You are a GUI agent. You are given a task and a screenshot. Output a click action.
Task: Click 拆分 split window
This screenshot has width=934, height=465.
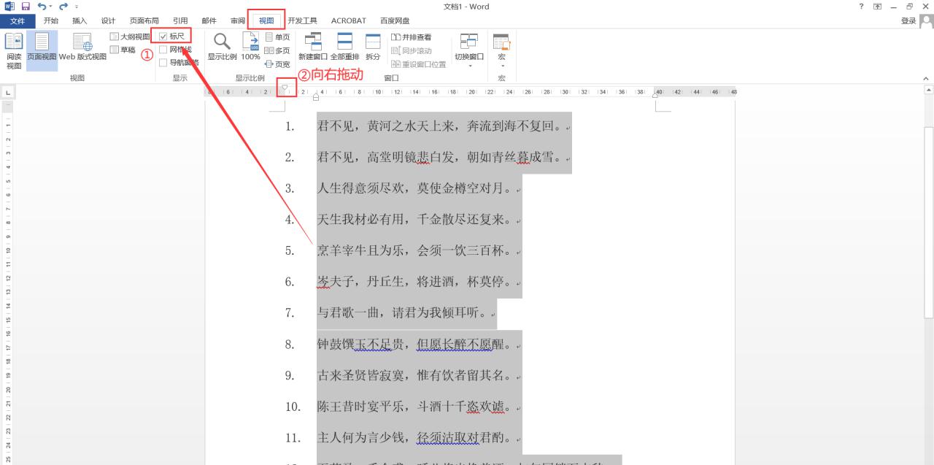coord(373,47)
